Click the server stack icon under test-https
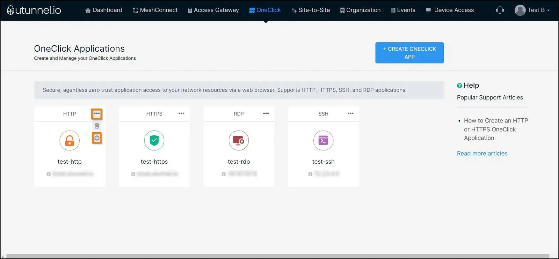The height and width of the screenshot is (259, 559). coord(133,174)
